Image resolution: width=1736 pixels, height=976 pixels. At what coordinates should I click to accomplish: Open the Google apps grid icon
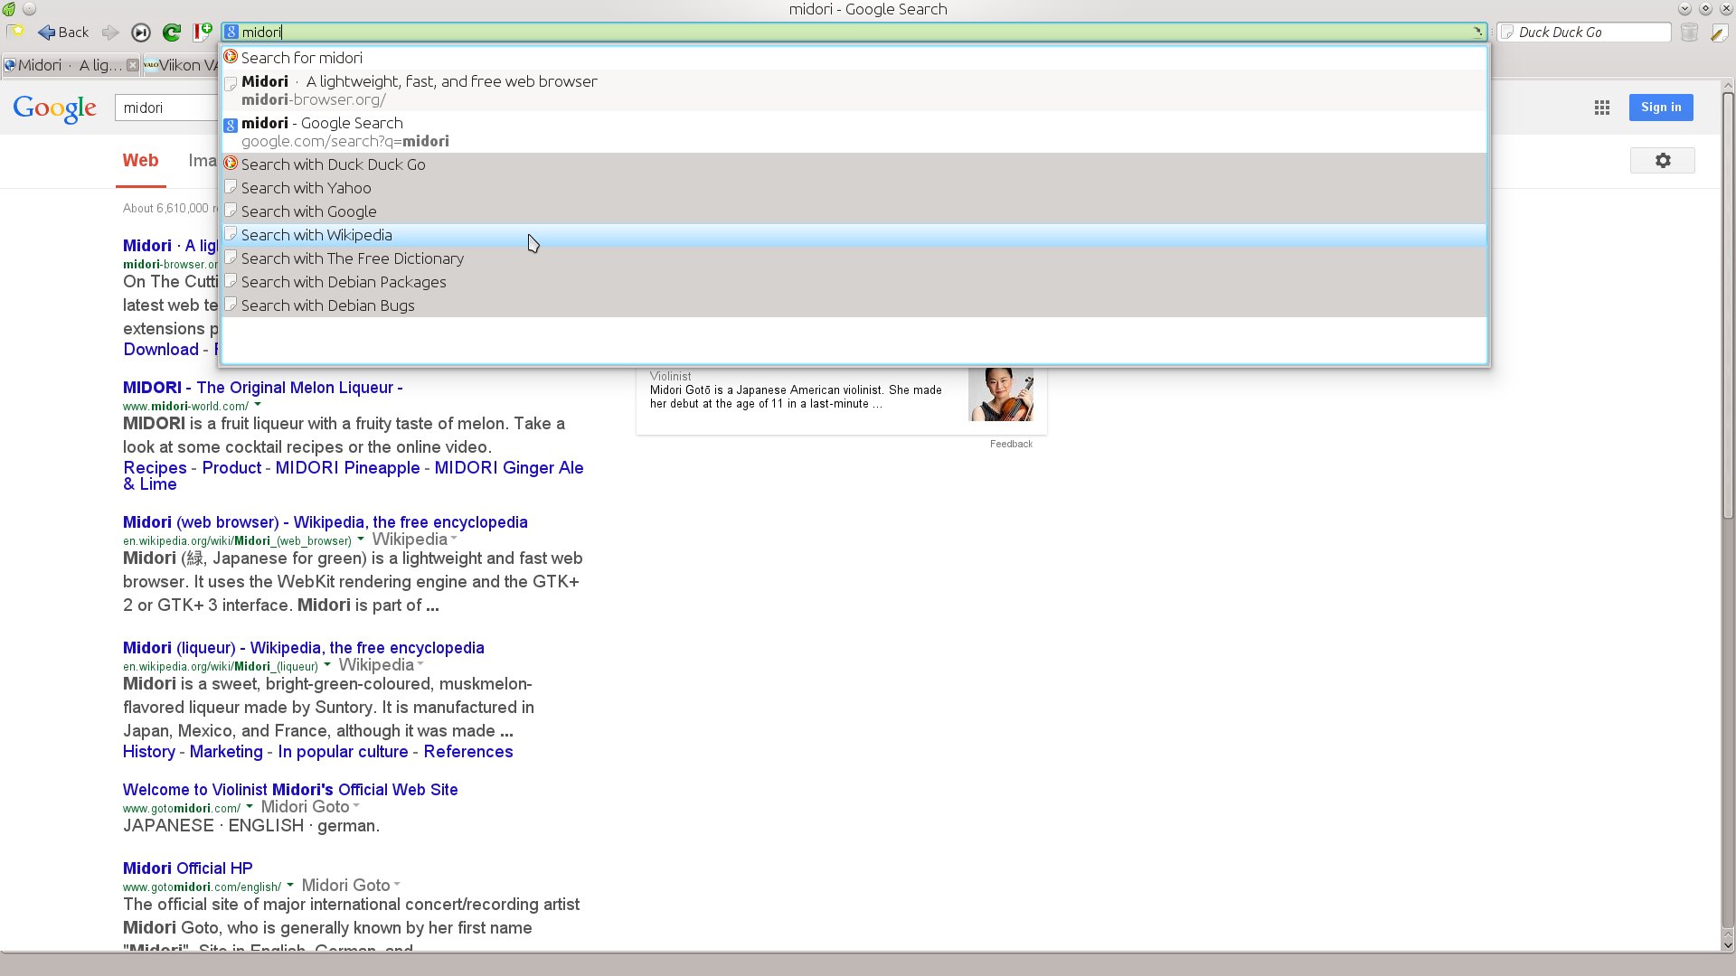tap(1602, 108)
